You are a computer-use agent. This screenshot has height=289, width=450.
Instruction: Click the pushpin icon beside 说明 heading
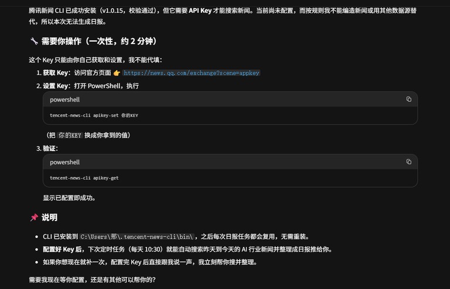click(x=34, y=217)
